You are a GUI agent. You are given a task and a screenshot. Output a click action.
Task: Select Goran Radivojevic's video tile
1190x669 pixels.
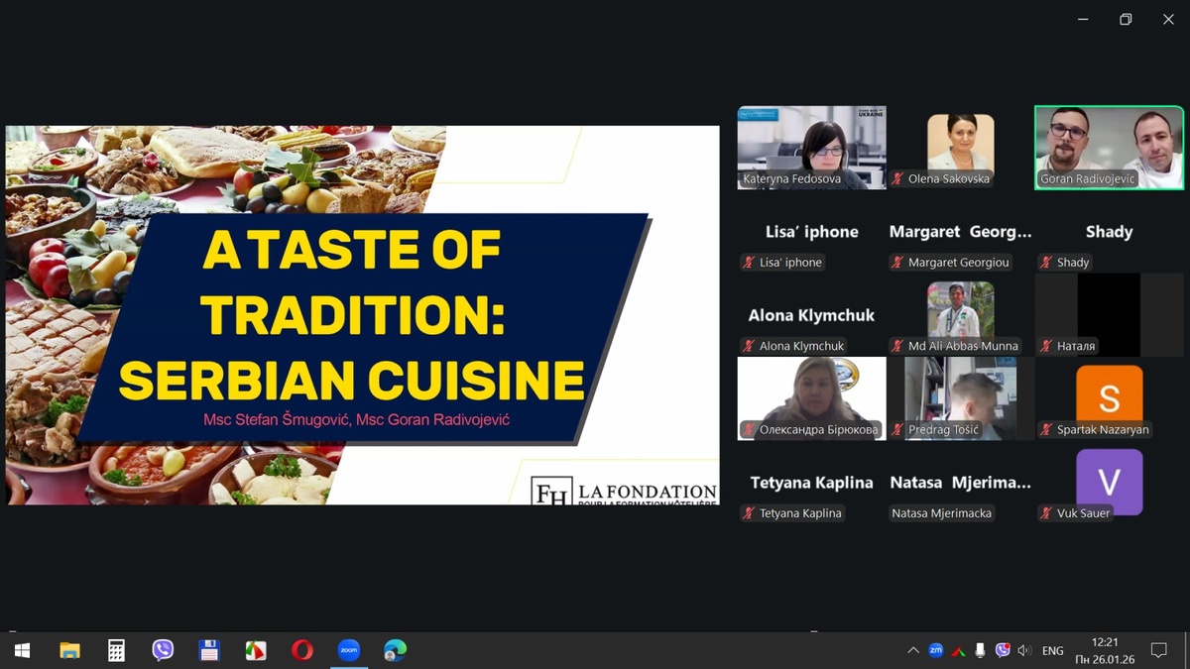(1109, 147)
